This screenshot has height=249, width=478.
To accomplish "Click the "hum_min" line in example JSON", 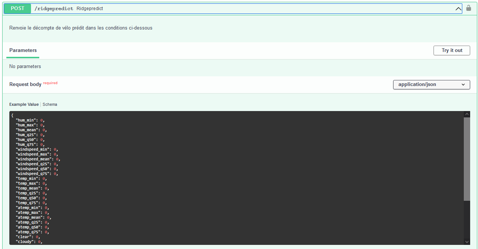I will point(30,120).
